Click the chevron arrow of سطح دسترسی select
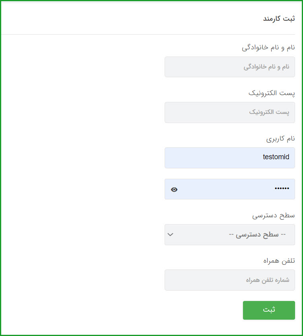Viewport: 303px width, 336px height. [x=170, y=234]
